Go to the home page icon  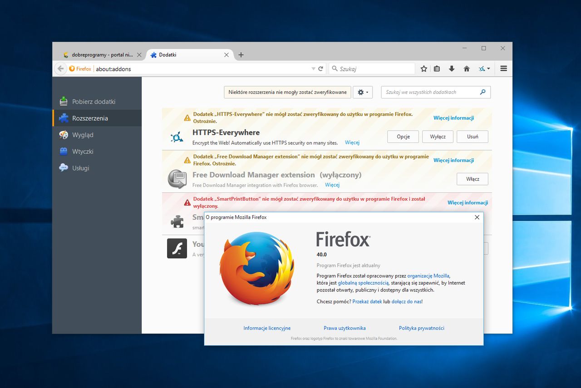[467, 69]
